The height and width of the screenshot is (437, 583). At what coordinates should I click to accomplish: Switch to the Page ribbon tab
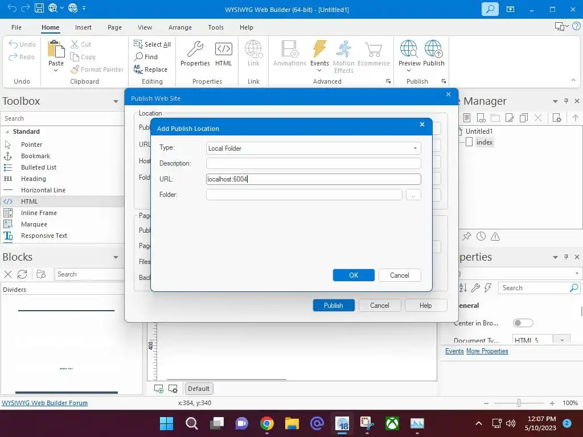coord(114,27)
